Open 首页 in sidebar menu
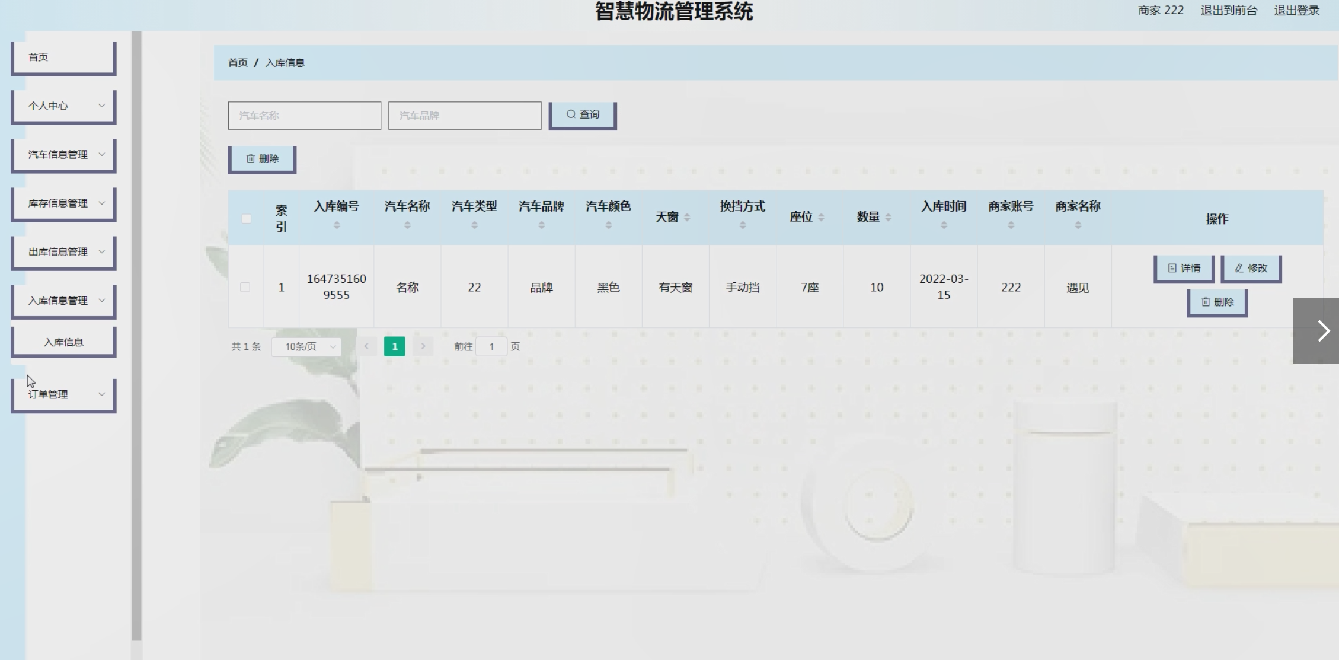 (x=63, y=58)
